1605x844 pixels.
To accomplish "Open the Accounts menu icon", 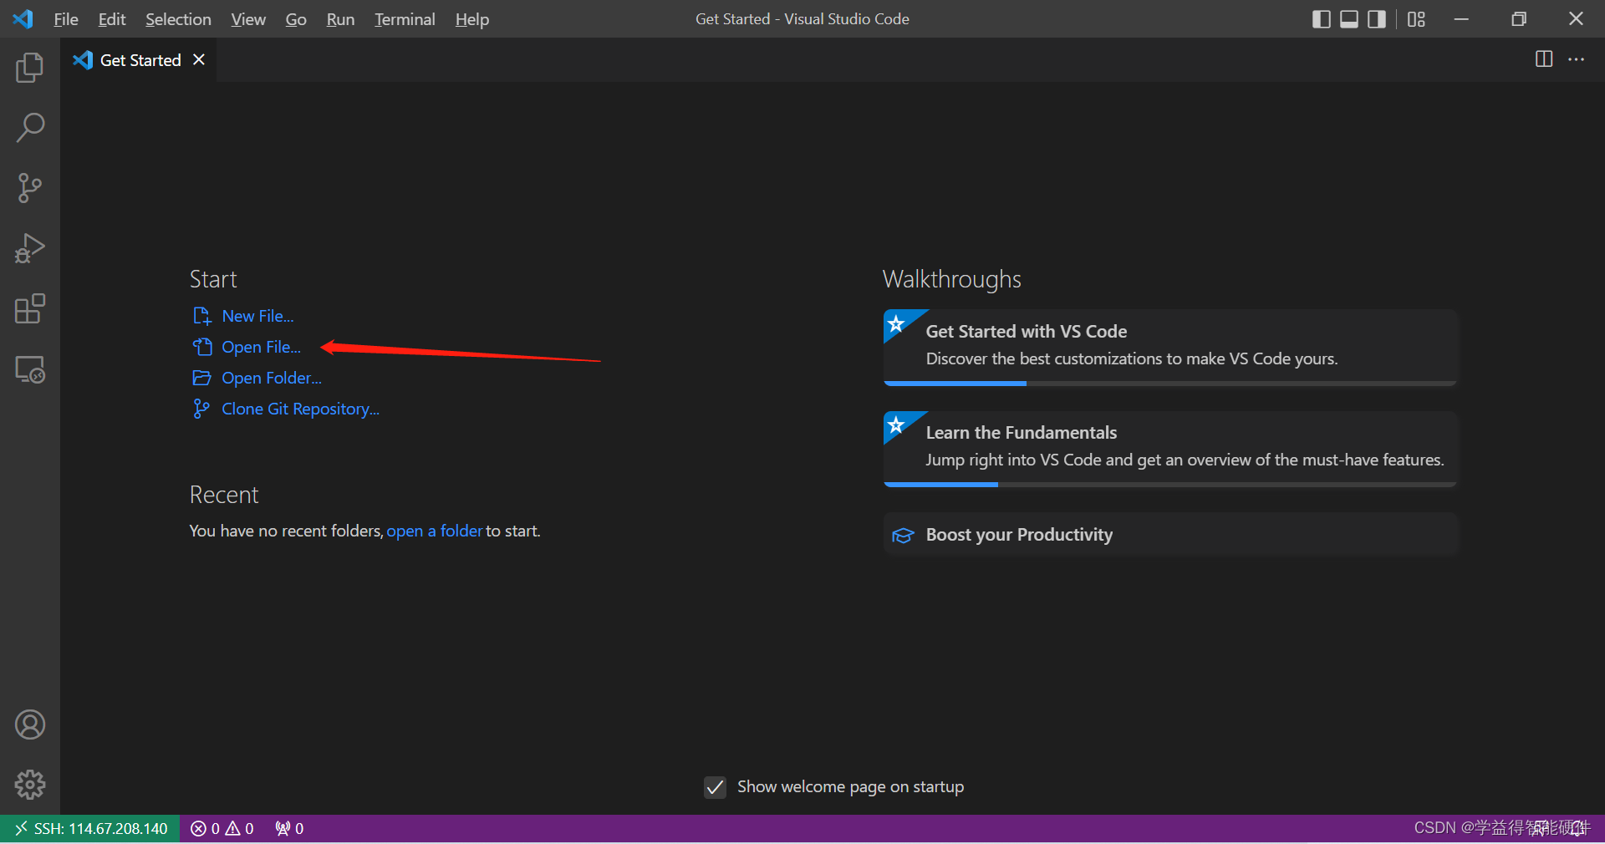I will click(x=30, y=725).
